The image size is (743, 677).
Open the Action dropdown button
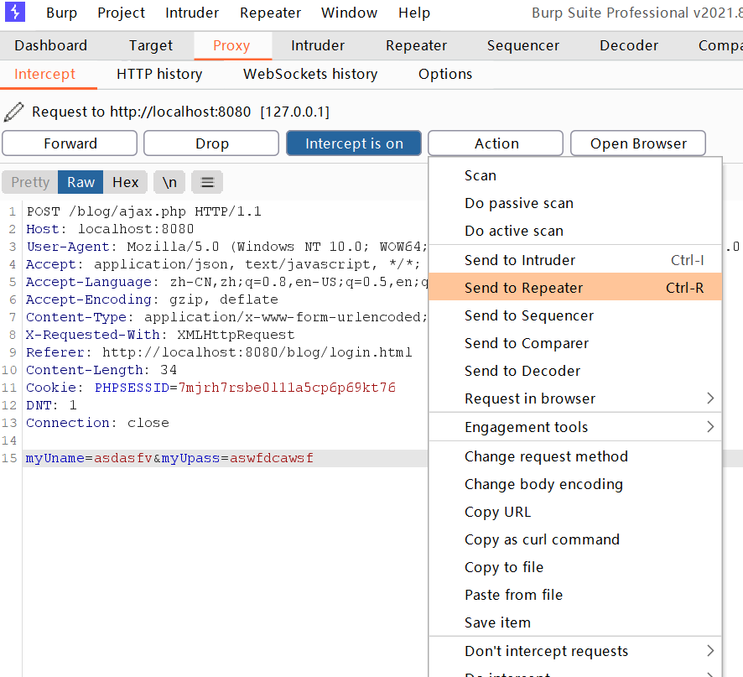coord(496,143)
